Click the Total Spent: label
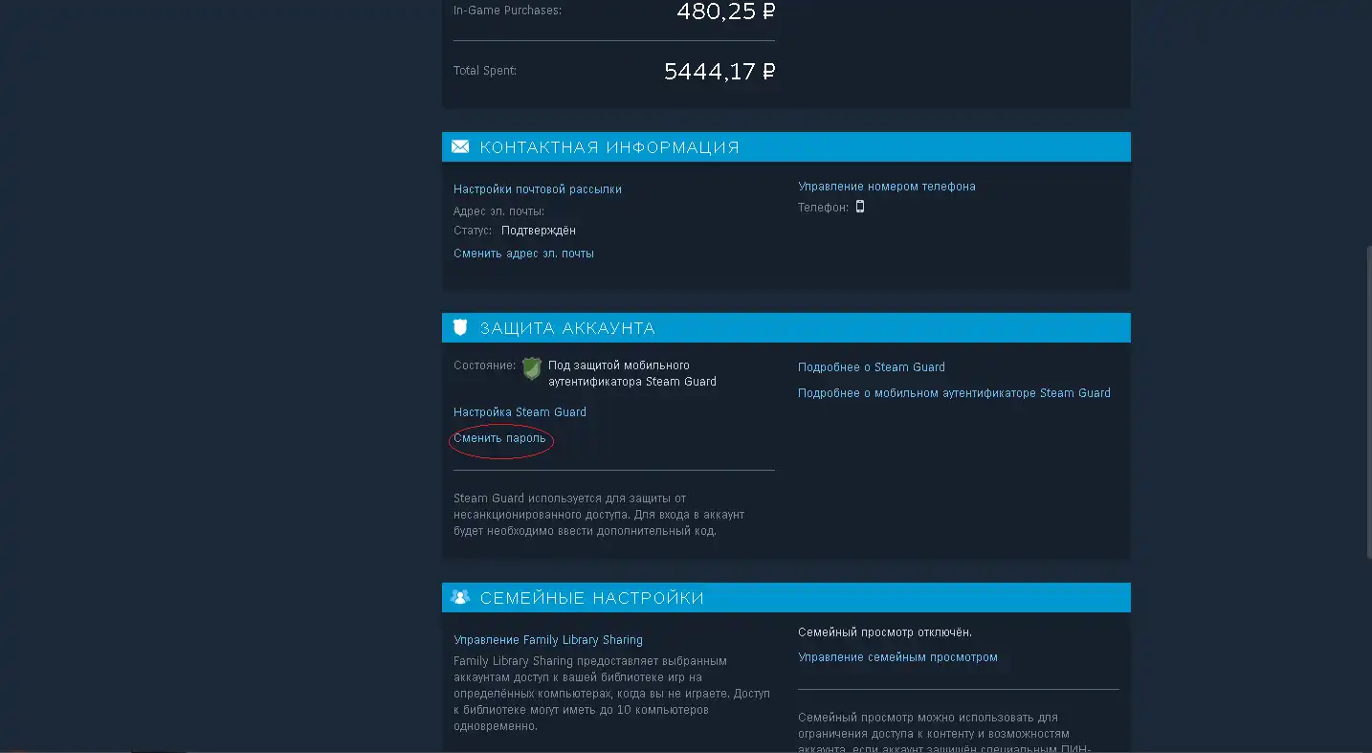The image size is (1372, 753). click(485, 71)
